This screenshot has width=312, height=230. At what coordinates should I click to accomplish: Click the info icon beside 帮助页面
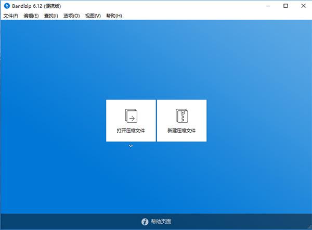pyautogui.click(x=145, y=222)
